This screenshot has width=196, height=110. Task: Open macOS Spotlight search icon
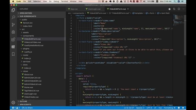175,1
